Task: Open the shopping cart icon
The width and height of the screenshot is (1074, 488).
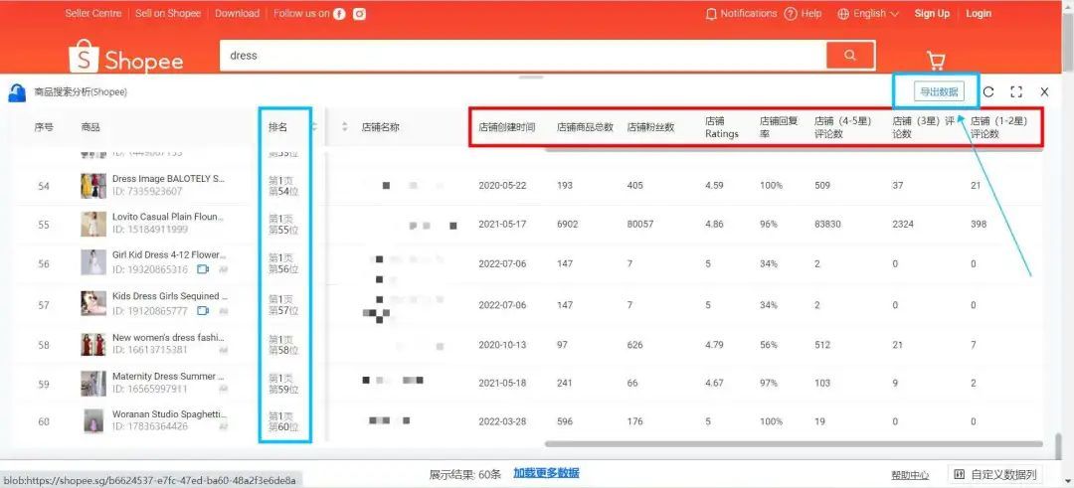Action: click(x=936, y=60)
